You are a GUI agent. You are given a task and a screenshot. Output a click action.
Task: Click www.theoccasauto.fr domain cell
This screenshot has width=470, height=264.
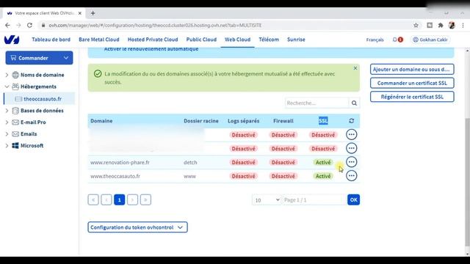click(x=115, y=176)
